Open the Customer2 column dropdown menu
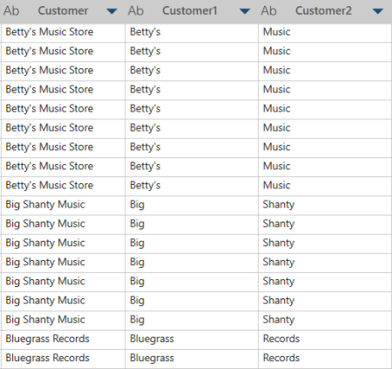Screen dimensions: 392x369 [x=378, y=11]
